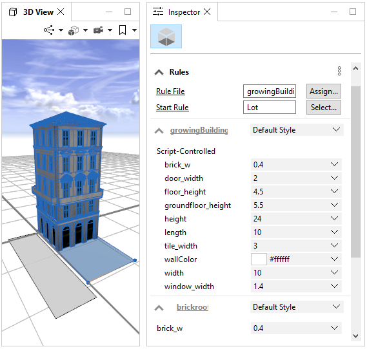This screenshot has height=349, width=367.
Task: Open the bottom brick_w 0.4 dropdown under brickroof
Action: point(296,328)
